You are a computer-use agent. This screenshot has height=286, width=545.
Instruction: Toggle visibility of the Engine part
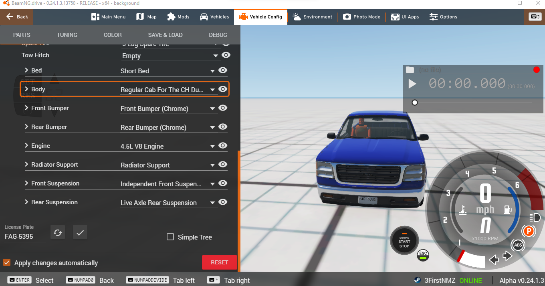[x=223, y=145]
